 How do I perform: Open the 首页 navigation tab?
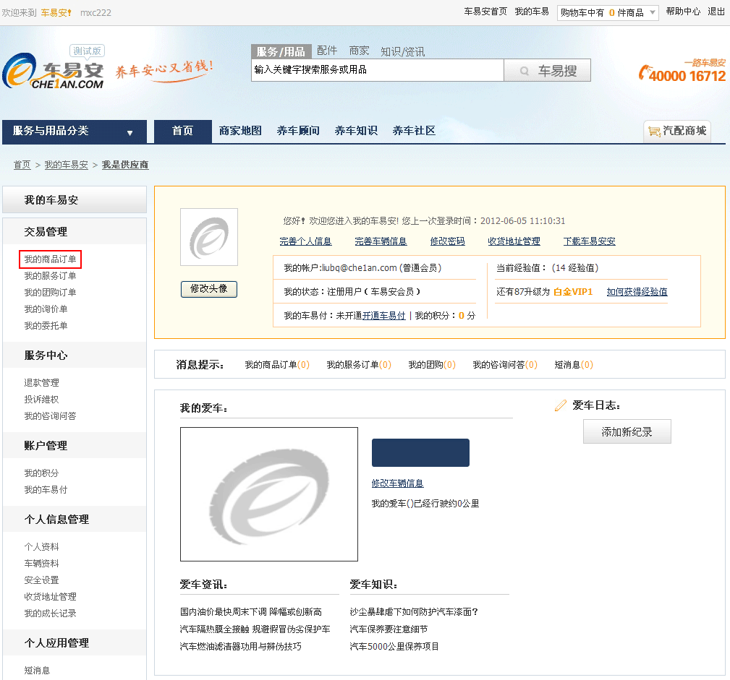click(x=182, y=132)
